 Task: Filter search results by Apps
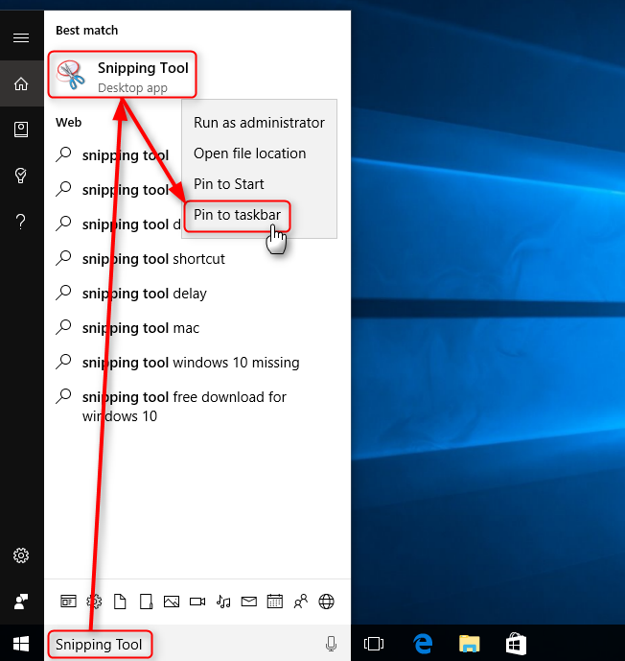click(68, 602)
